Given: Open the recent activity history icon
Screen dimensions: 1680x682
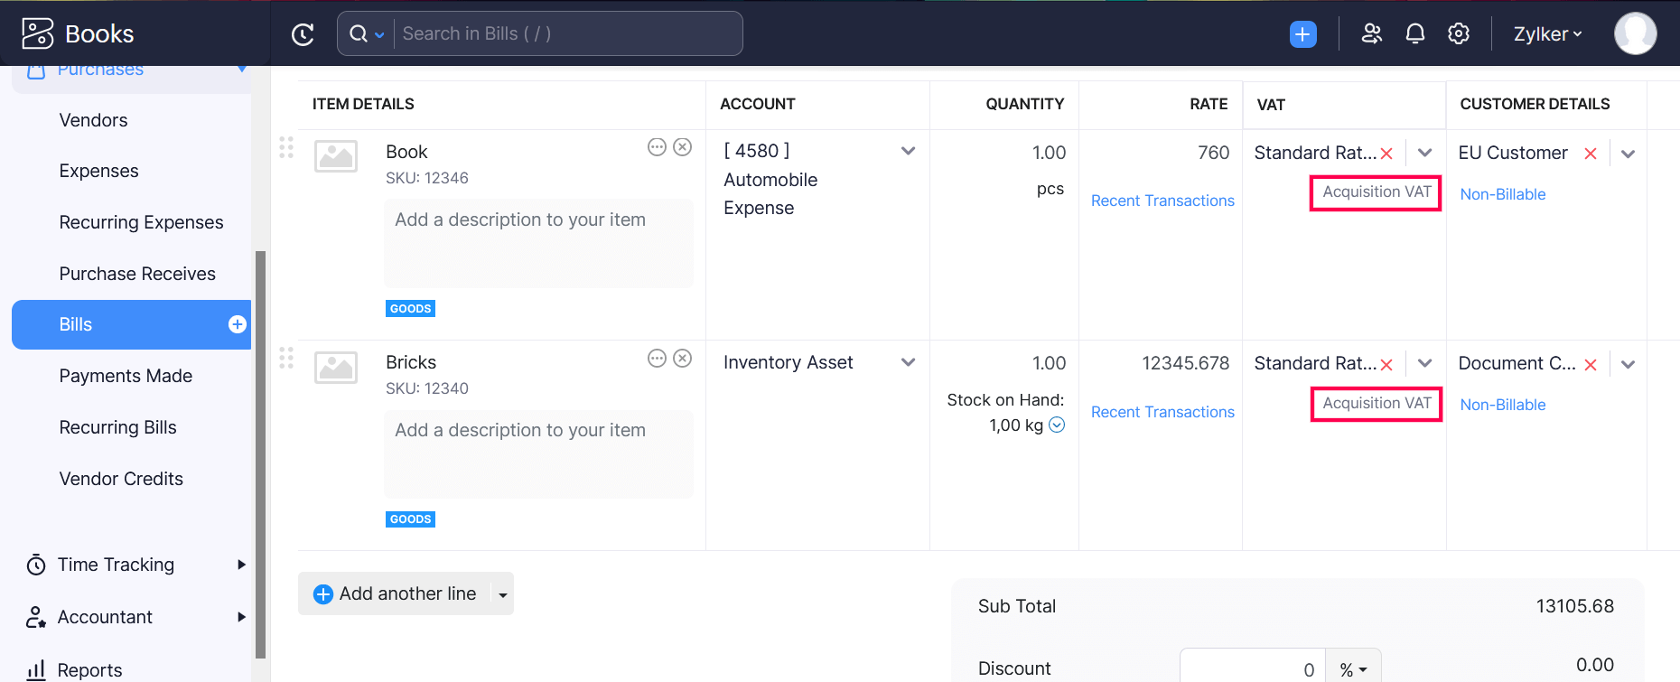Looking at the screenshot, I should point(303,34).
